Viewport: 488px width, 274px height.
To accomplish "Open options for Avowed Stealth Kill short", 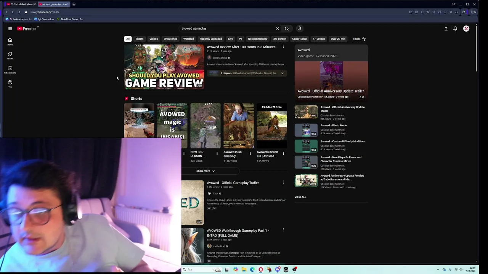I will click(283, 153).
